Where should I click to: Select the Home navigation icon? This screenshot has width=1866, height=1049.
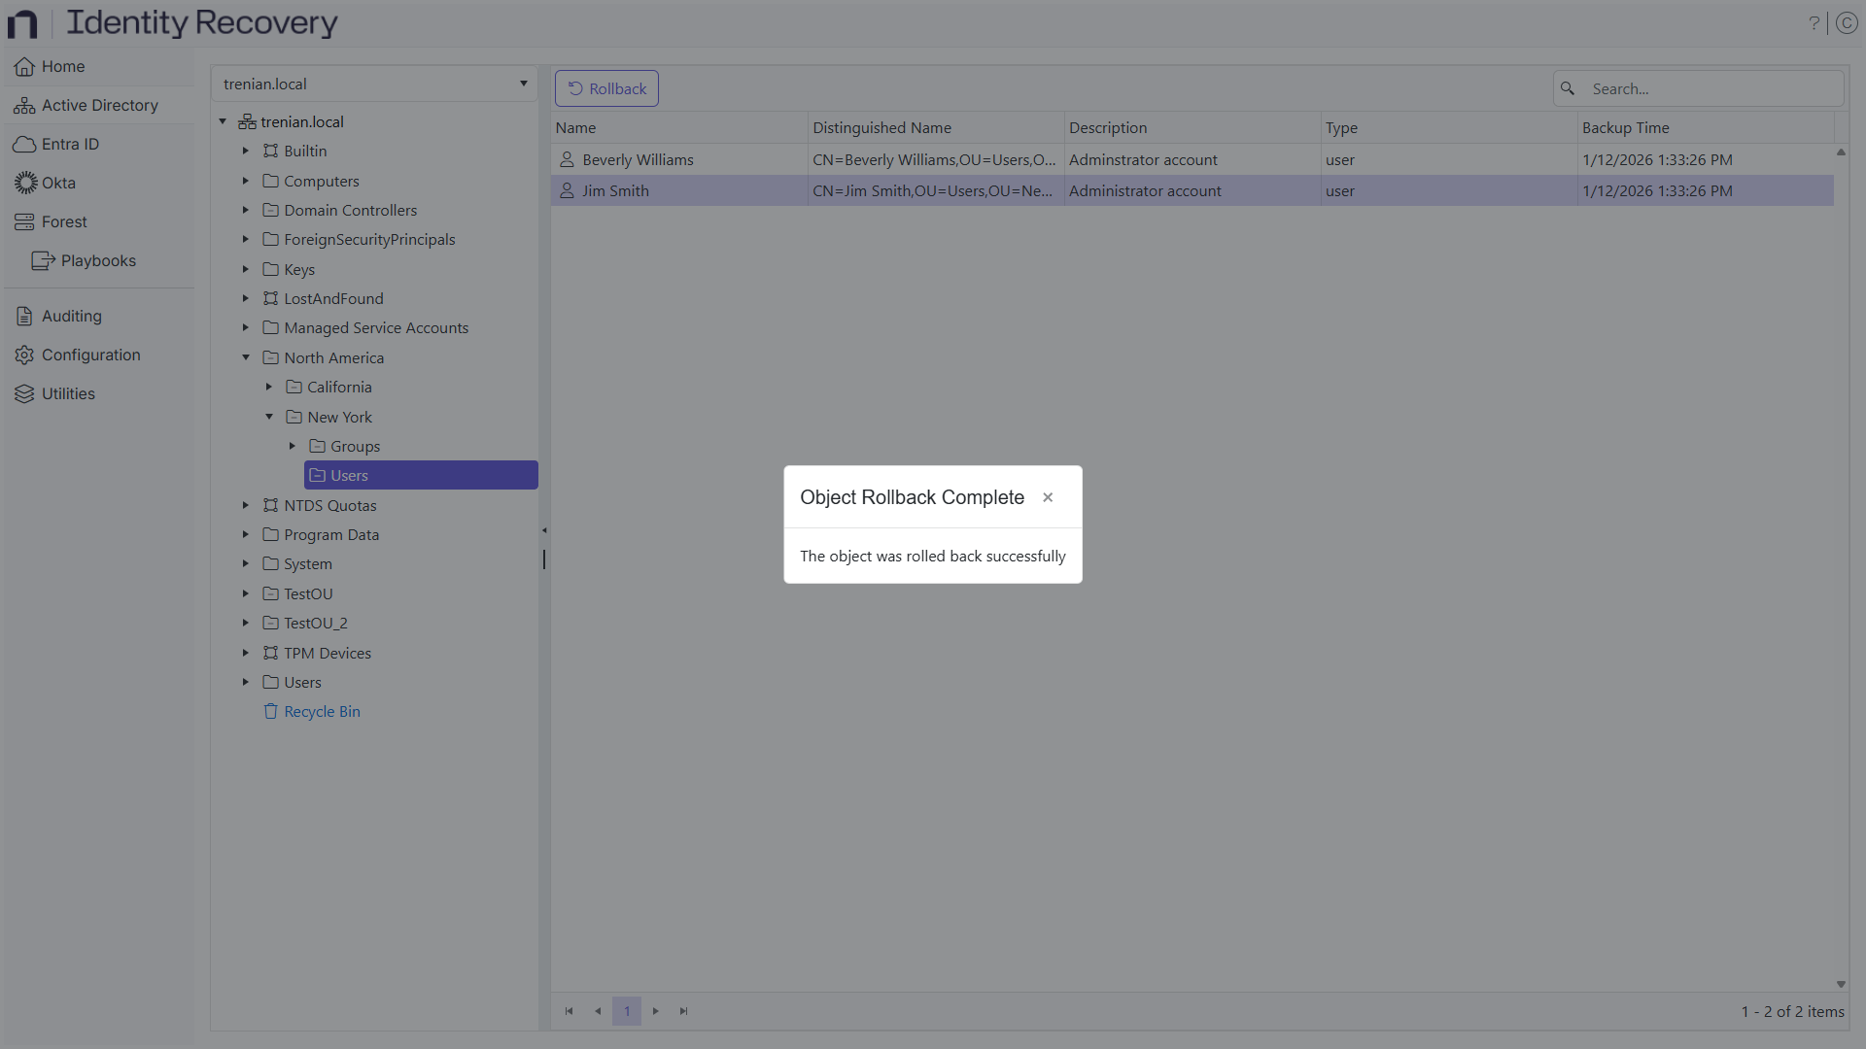coord(22,66)
